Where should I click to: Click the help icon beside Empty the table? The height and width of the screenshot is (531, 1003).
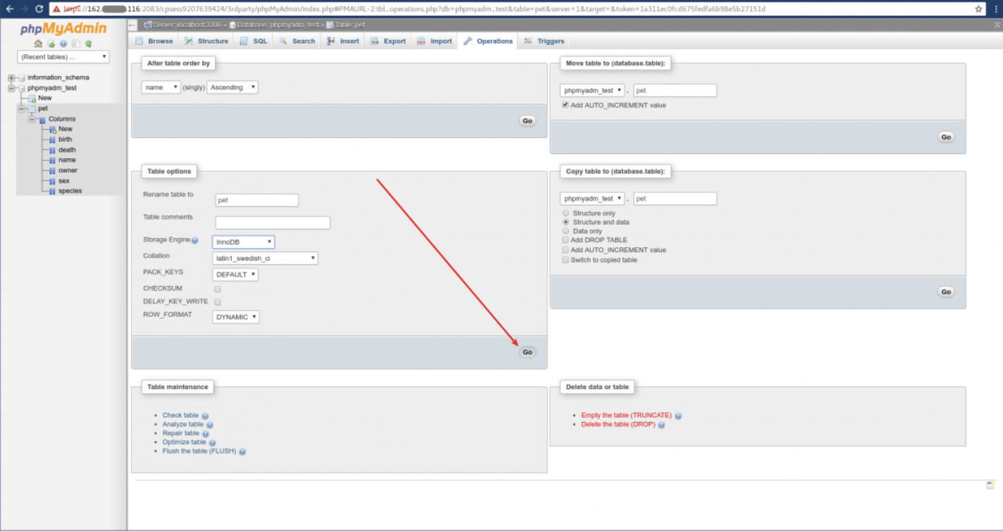point(678,416)
